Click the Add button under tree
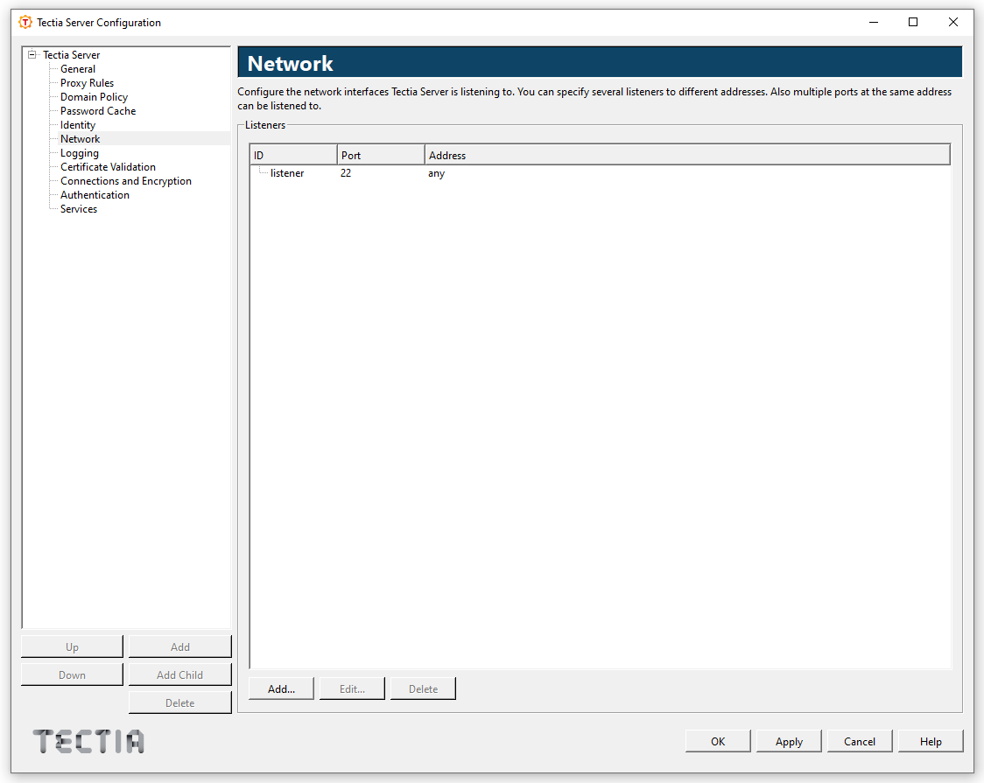 (180, 647)
